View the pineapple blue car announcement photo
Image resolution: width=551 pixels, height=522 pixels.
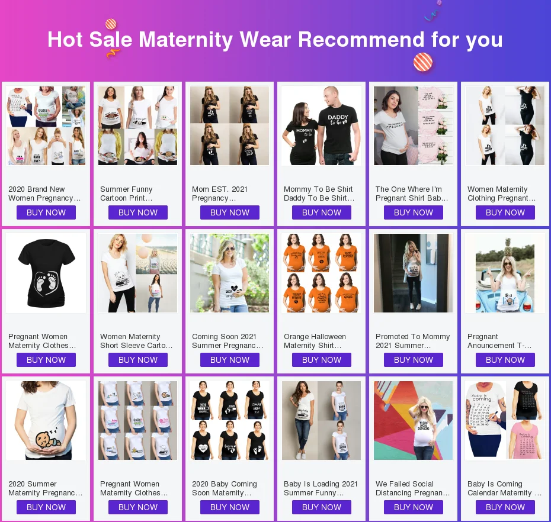tap(505, 273)
